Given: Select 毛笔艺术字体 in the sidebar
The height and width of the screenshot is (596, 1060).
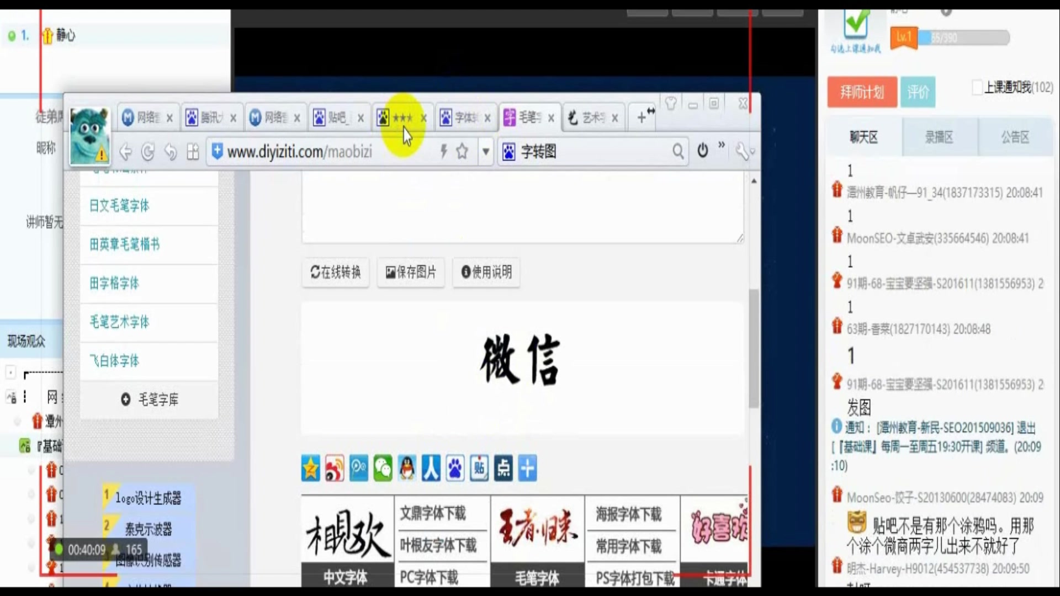Looking at the screenshot, I should 119,322.
